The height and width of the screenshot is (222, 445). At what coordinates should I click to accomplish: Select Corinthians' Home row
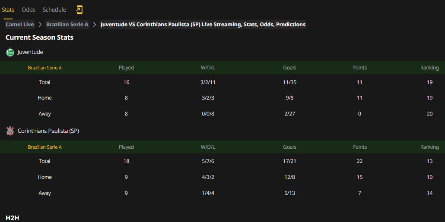[x=222, y=177]
